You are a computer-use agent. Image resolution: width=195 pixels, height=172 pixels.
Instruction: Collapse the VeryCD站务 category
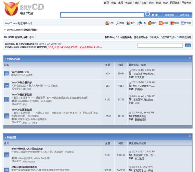point(190,58)
